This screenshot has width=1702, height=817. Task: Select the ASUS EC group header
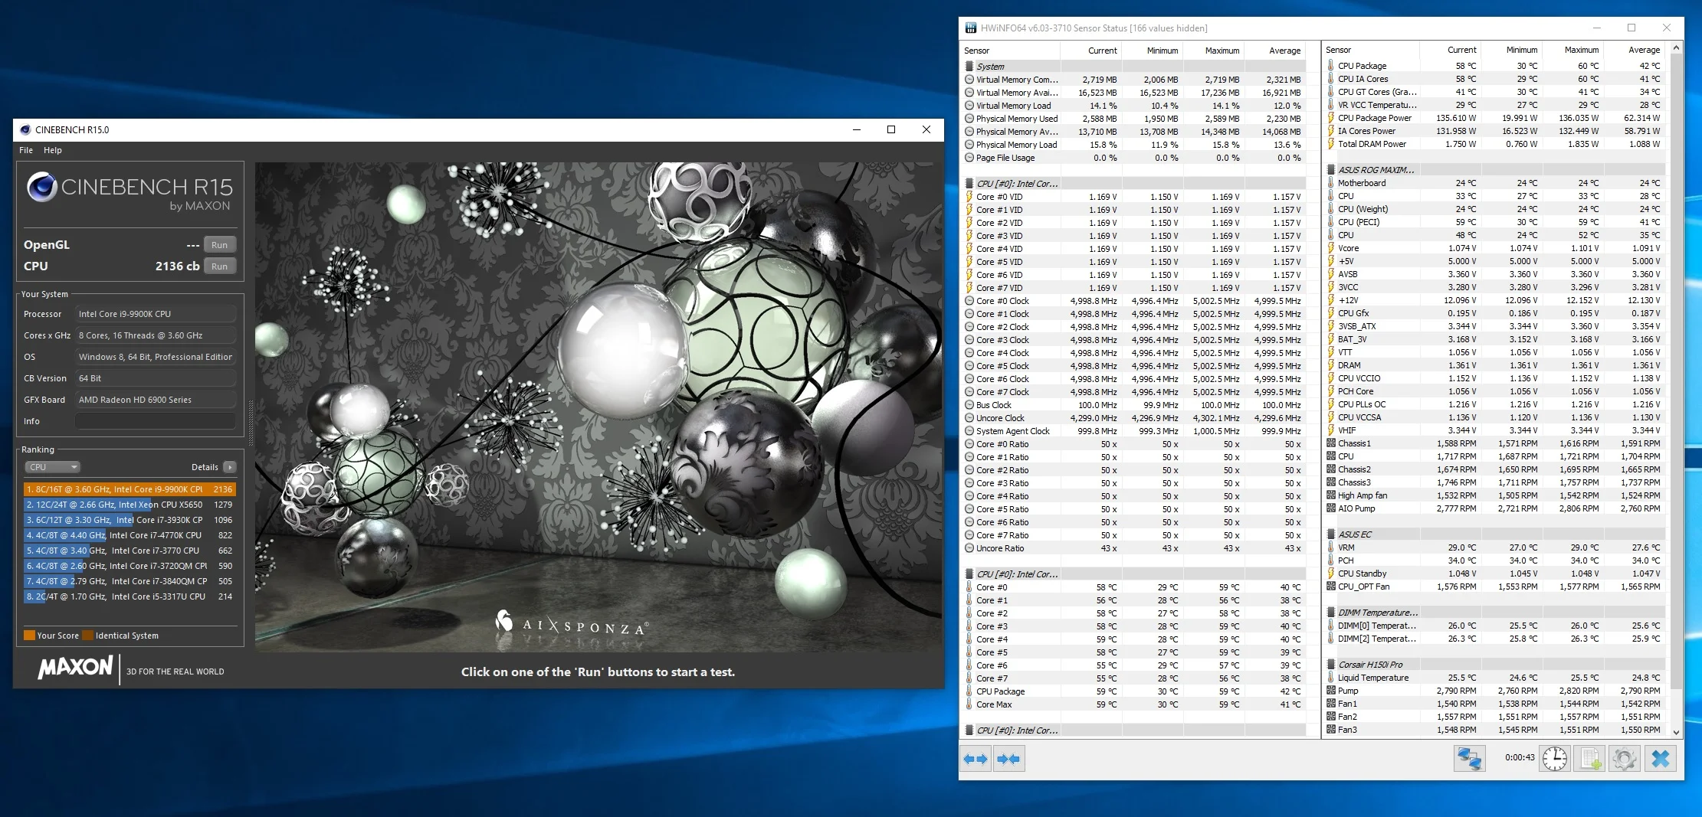click(1495, 534)
